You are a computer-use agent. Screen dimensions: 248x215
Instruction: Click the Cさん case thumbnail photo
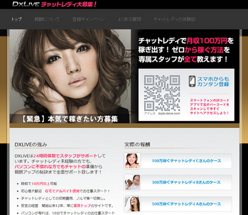tap(132, 161)
